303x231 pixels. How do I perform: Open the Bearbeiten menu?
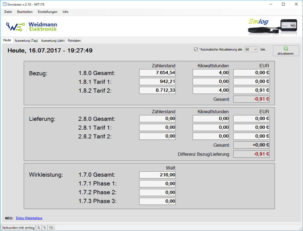(x=25, y=12)
